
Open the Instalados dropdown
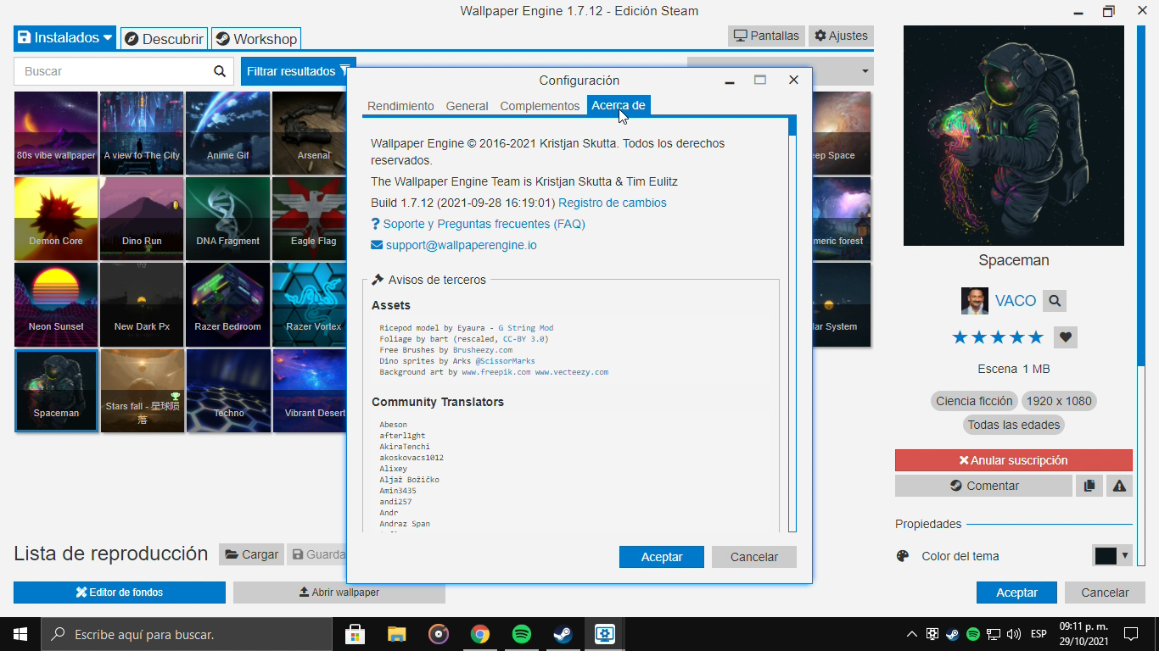point(65,38)
